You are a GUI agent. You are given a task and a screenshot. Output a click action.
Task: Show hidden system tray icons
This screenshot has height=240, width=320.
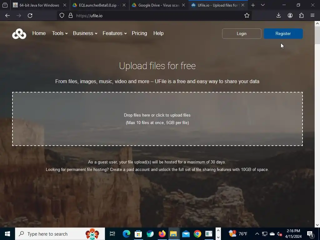point(257,234)
